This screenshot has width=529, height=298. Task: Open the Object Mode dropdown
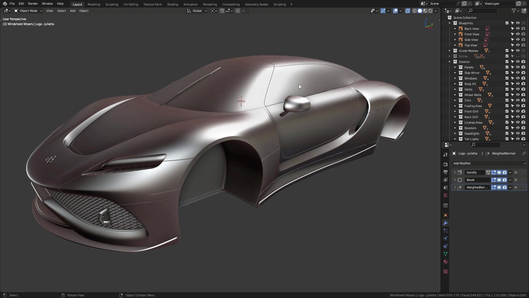click(28, 11)
